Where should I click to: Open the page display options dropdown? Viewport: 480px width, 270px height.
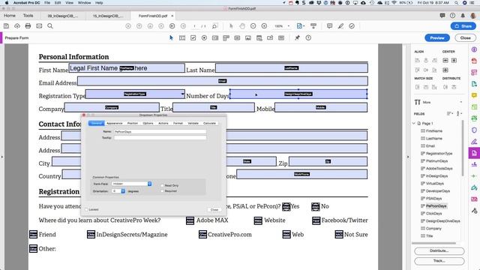point(301,26)
